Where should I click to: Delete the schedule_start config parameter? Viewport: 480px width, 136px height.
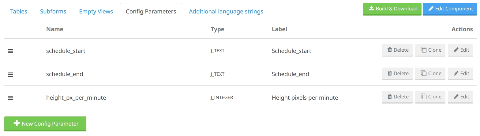point(397,50)
